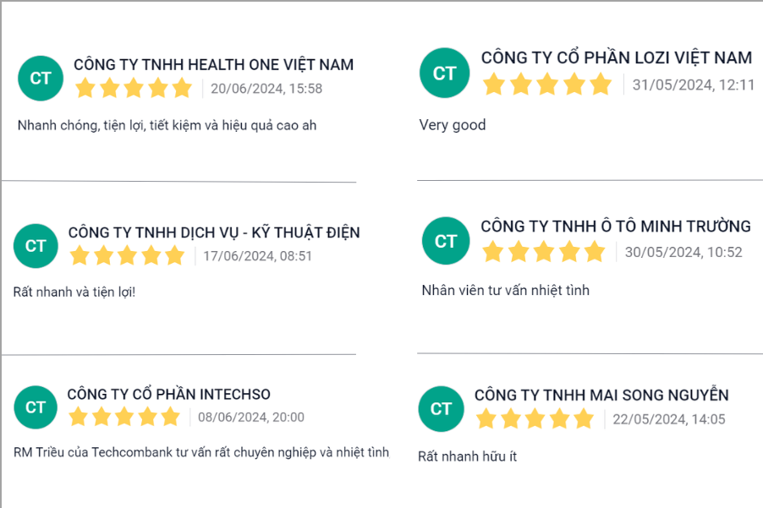Click the CT avatar for Health One Việt Nam
The width and height of the screenshot is (763, 508).
(x=40, y=78)
